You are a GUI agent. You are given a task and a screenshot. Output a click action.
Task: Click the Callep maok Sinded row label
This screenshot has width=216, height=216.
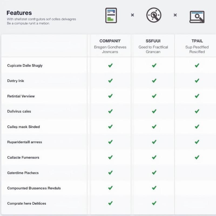[x=23, y=127]
